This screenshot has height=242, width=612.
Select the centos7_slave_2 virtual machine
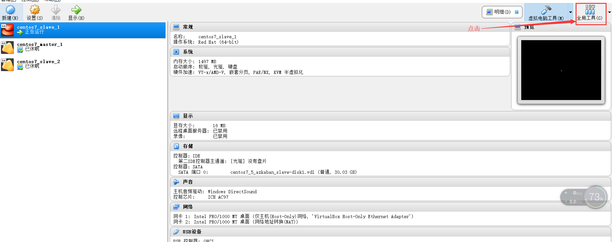point(83,64)
